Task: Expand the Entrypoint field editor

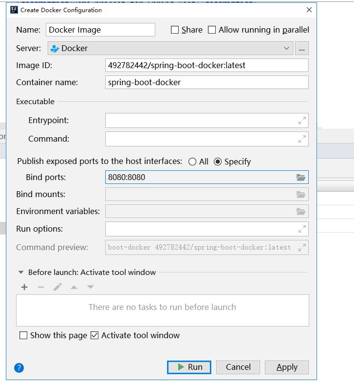Action: [302, 120]
